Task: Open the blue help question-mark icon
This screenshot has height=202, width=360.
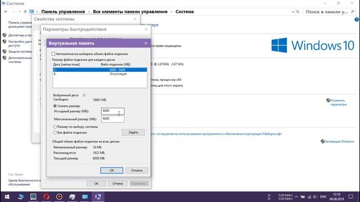Action: [x=357, y=20]
